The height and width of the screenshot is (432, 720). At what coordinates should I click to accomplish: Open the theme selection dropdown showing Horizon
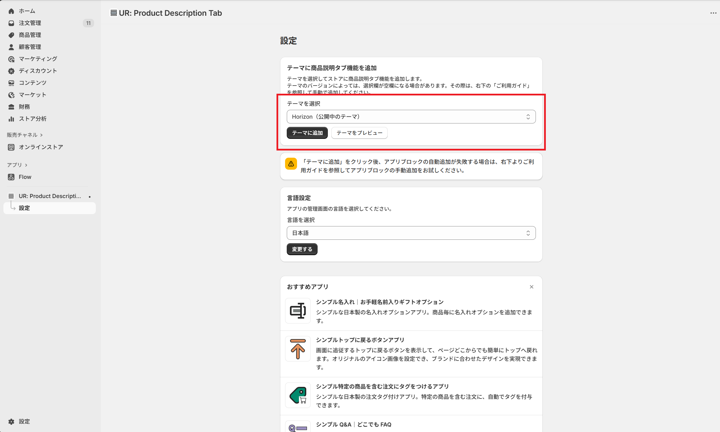coord(411,117)
